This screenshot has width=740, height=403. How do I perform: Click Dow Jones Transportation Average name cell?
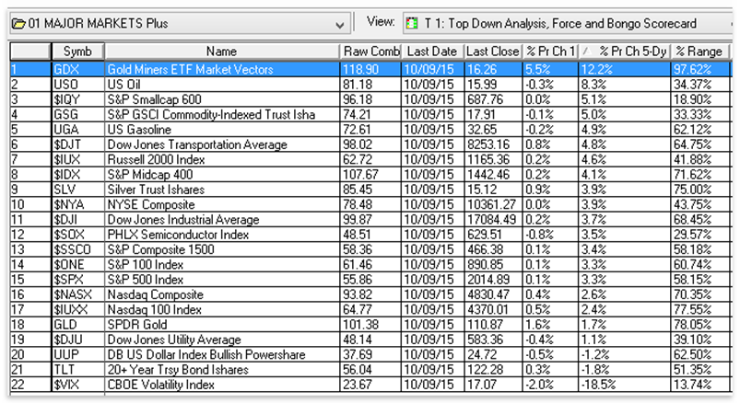point(222,144)
